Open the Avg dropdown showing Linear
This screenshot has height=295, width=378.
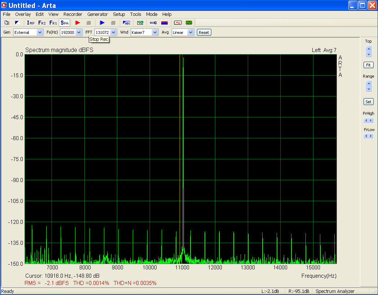click(183, 32)
